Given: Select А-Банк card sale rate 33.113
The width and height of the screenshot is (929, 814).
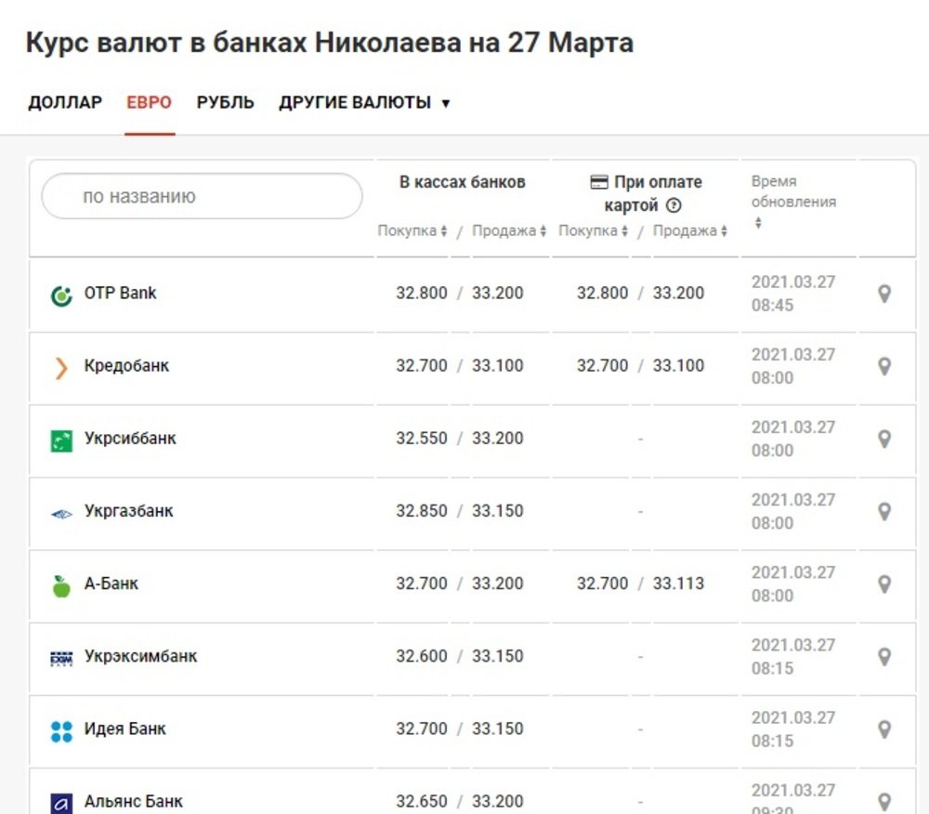Looking at the screenshot, I should [679, 584].
